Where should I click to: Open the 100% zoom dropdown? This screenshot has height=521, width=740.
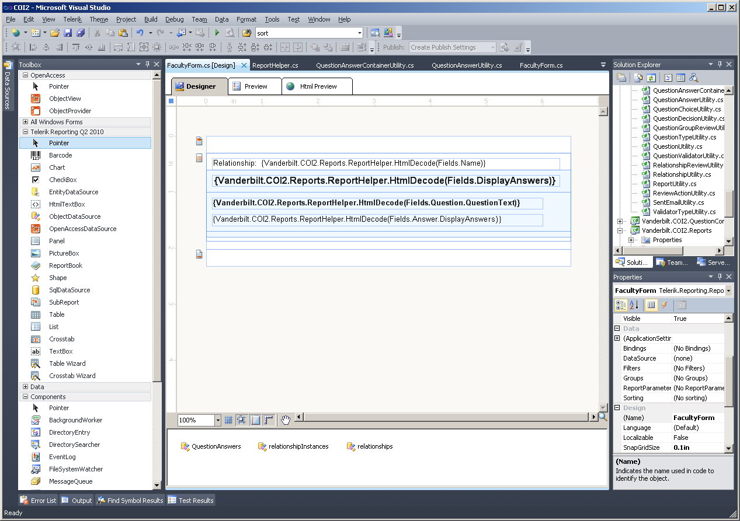click(x=218, y=420)
